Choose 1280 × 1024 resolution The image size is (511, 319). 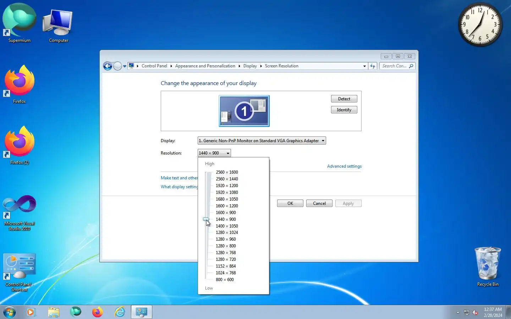(227, 233)
